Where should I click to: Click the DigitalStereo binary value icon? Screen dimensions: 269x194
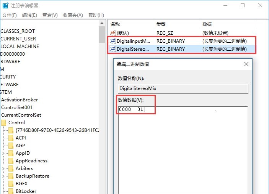(113, 49)
